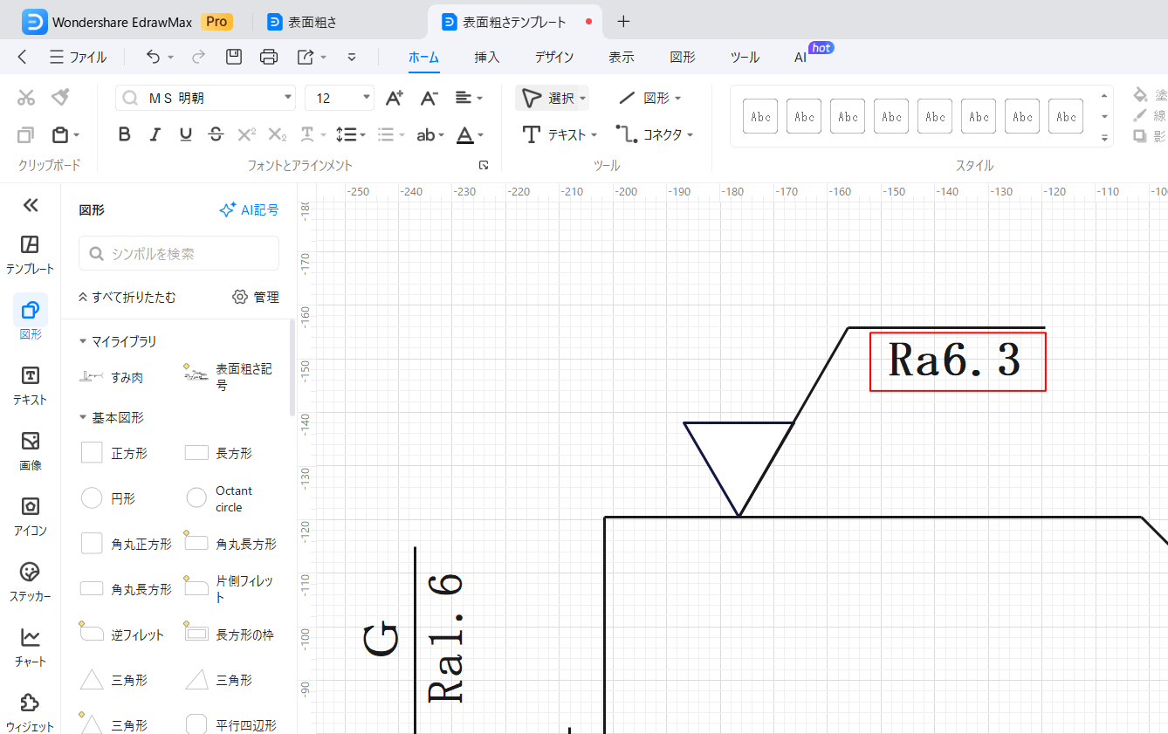
Task: Switch to the ホーム tab
Action: pyautogui.click(x=423, y=58)
